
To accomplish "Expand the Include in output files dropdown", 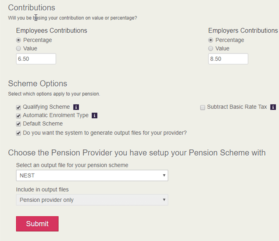I will 92,200.
